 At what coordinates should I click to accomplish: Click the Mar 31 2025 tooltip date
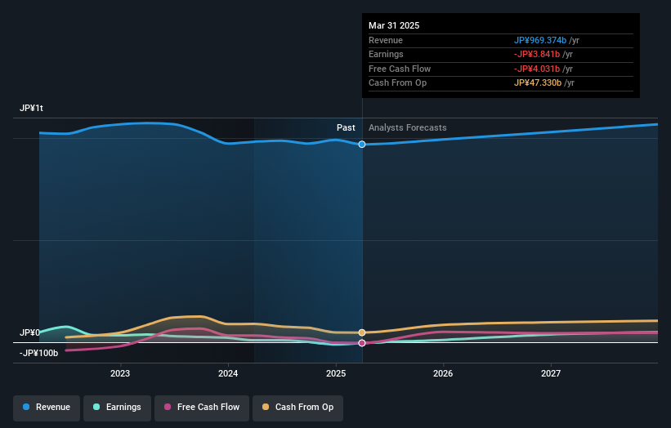[394, 25]
